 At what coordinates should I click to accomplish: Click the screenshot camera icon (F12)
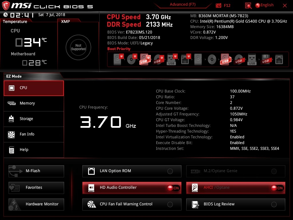click(219, 5)
